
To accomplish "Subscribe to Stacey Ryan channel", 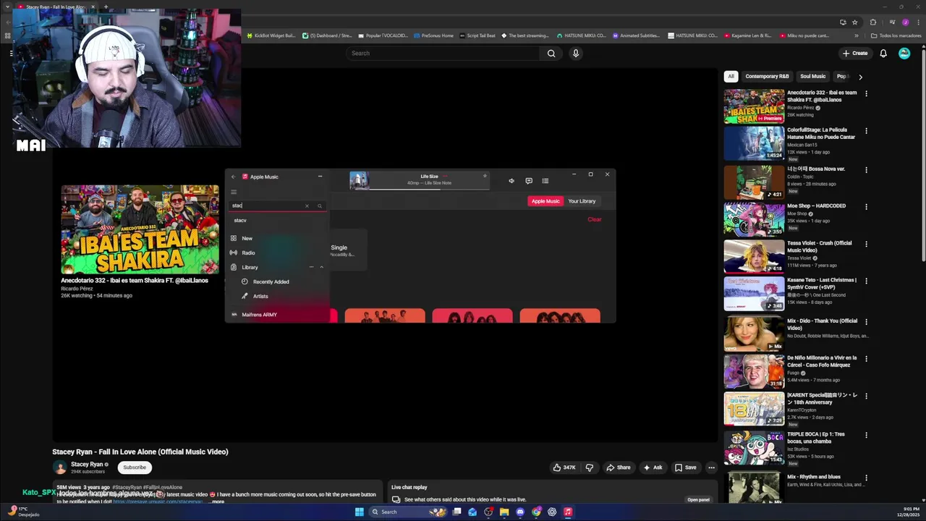I will (135, 467).
